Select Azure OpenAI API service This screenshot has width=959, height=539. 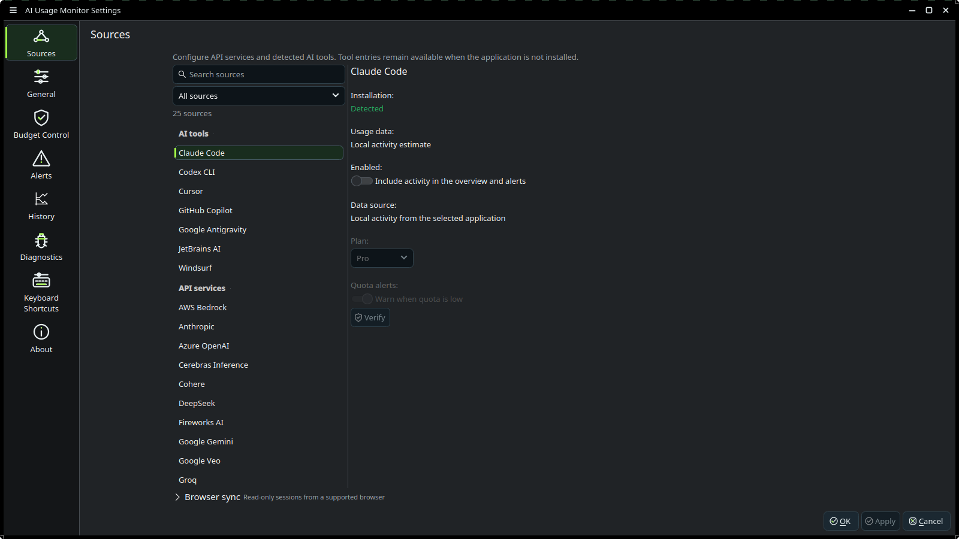(x=258, y=346)
